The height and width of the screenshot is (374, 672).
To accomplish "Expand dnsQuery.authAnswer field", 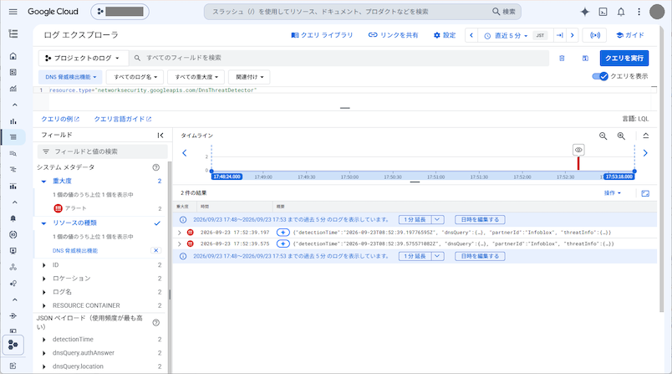I will pos(43,353).
